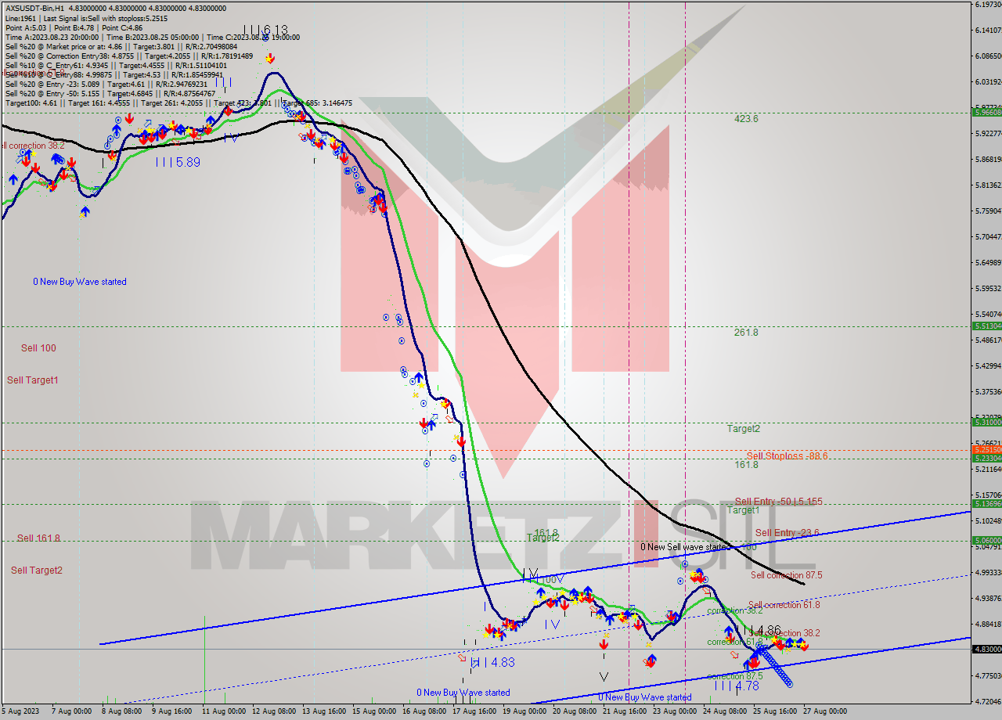Select the 261.8 Fibonacci level label

pyautogui.click(x=746, y=332)
